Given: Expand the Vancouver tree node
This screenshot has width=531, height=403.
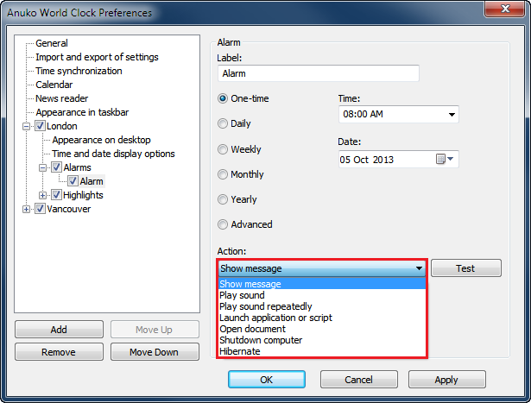Looking at the screenshot, I should click(x=28, y=209).
